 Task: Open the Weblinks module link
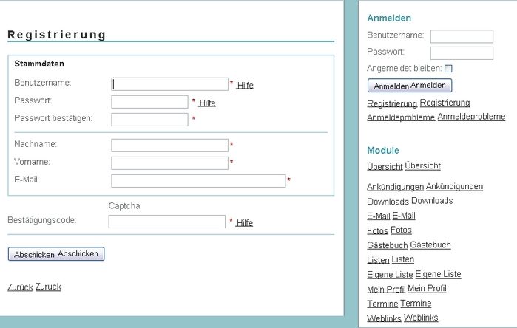pyautogui.click(x=402, y=318)
